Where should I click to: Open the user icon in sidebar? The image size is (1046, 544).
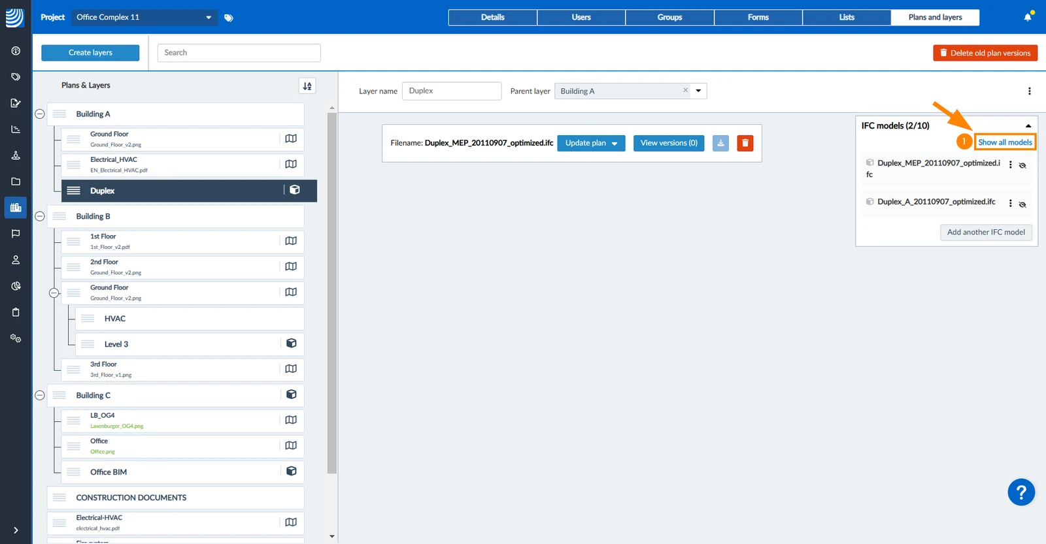click(x=16, y=260)
